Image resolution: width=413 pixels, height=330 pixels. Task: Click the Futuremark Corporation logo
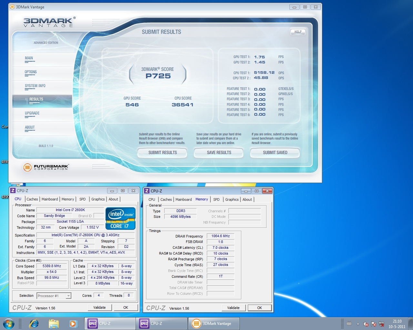[x=46, y=167]
